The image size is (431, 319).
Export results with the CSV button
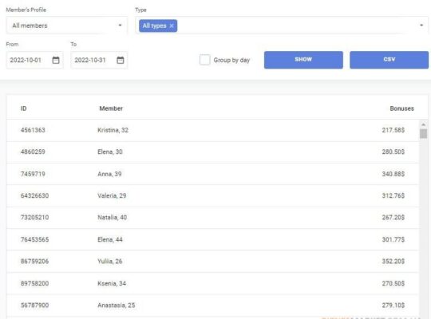tap(389, 60)
